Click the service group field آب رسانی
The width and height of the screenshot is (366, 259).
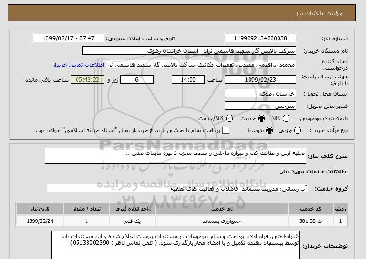tap(177, 188)
